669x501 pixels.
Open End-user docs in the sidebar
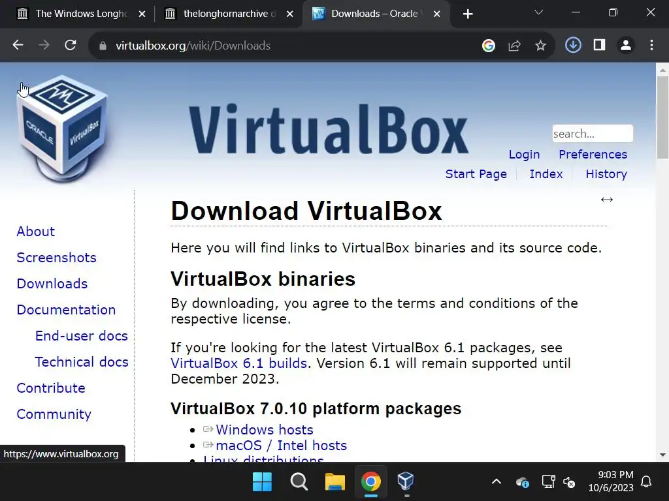pyautogui.click(x=82, y=335)
